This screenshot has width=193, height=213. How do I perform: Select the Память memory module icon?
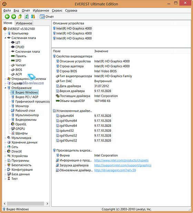click(x=13, y=56)
